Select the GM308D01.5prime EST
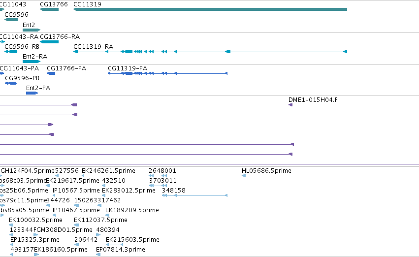This screenshot has width=419, height=257. 36,235
